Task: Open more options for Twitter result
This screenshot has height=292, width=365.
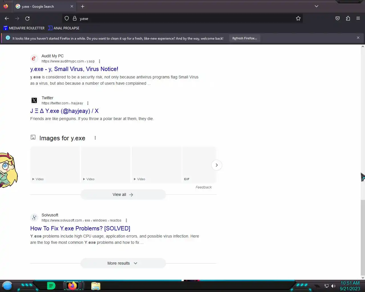Action: pos(88,103)
